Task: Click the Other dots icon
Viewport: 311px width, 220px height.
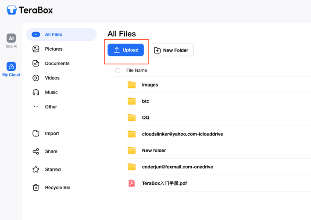Action: 36,107
